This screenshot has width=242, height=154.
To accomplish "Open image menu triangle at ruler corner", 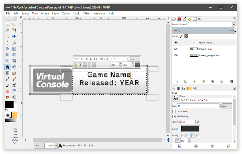I will tap(21, 18).
